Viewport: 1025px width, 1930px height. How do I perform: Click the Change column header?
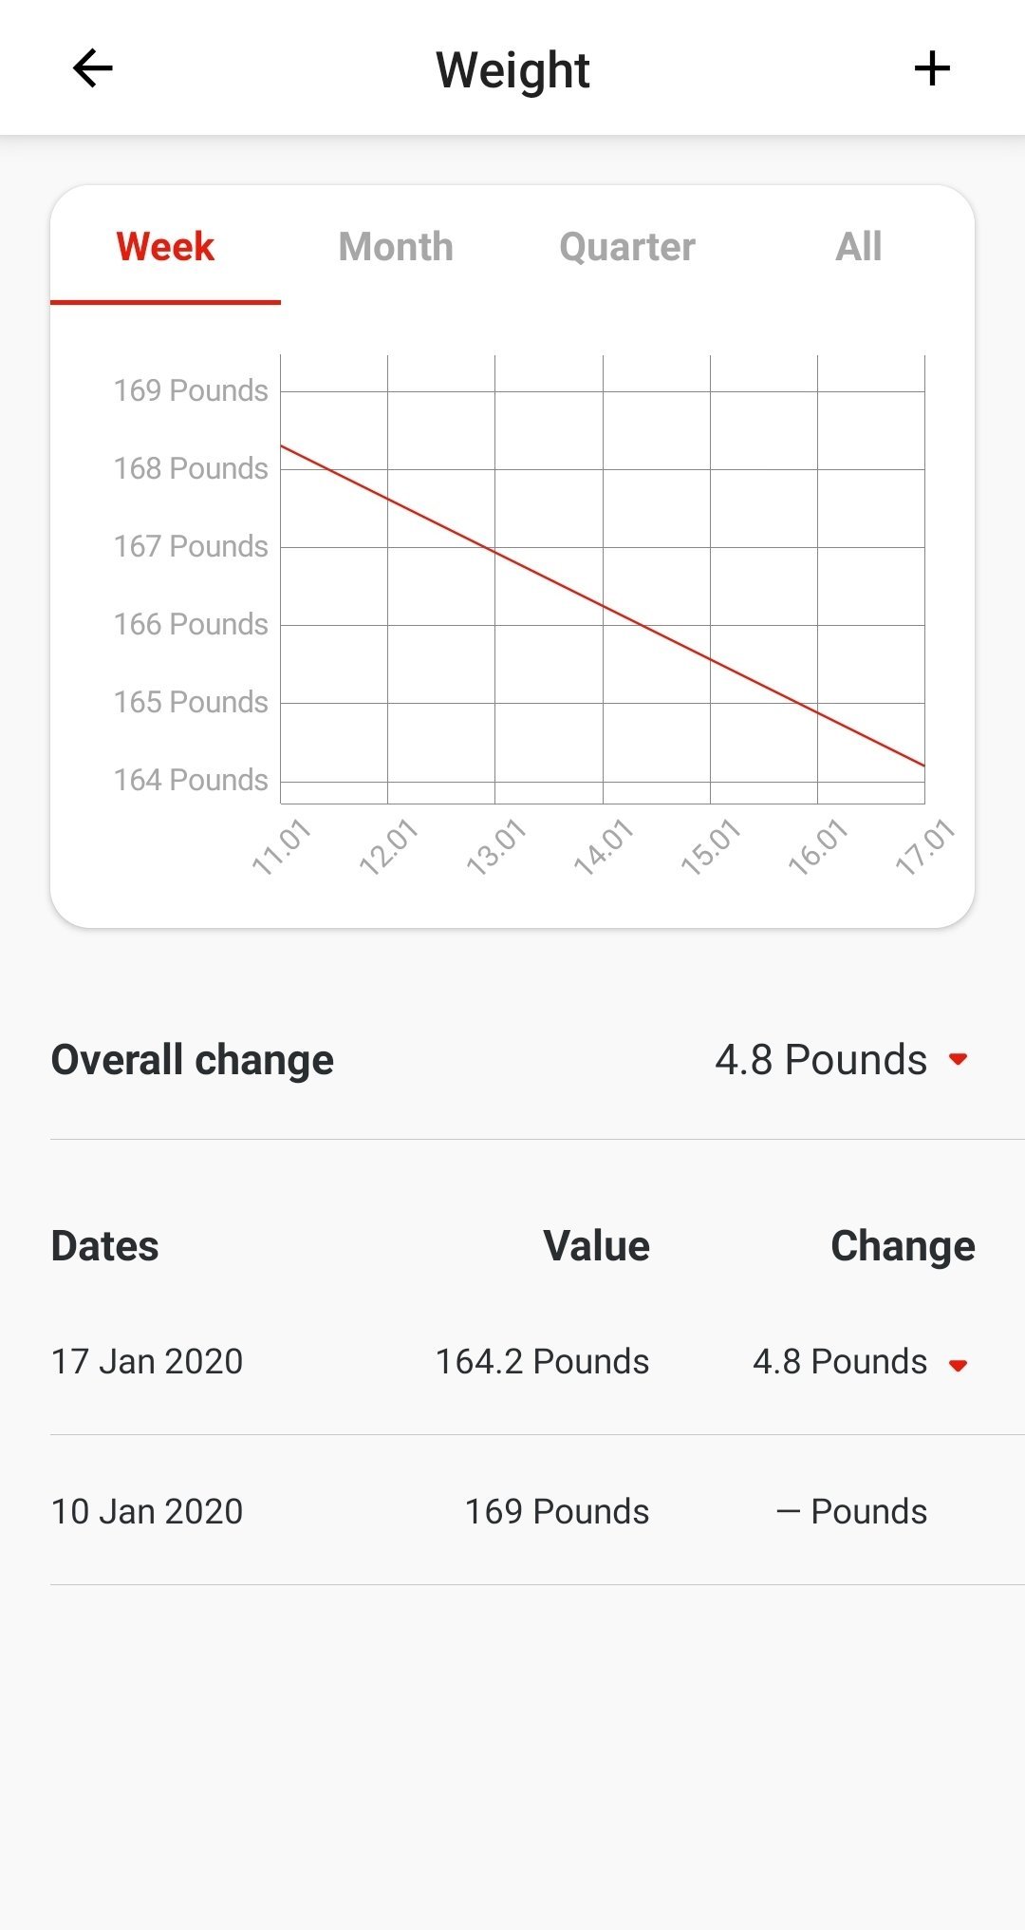pyautogui.click(x=903, y=1246)
